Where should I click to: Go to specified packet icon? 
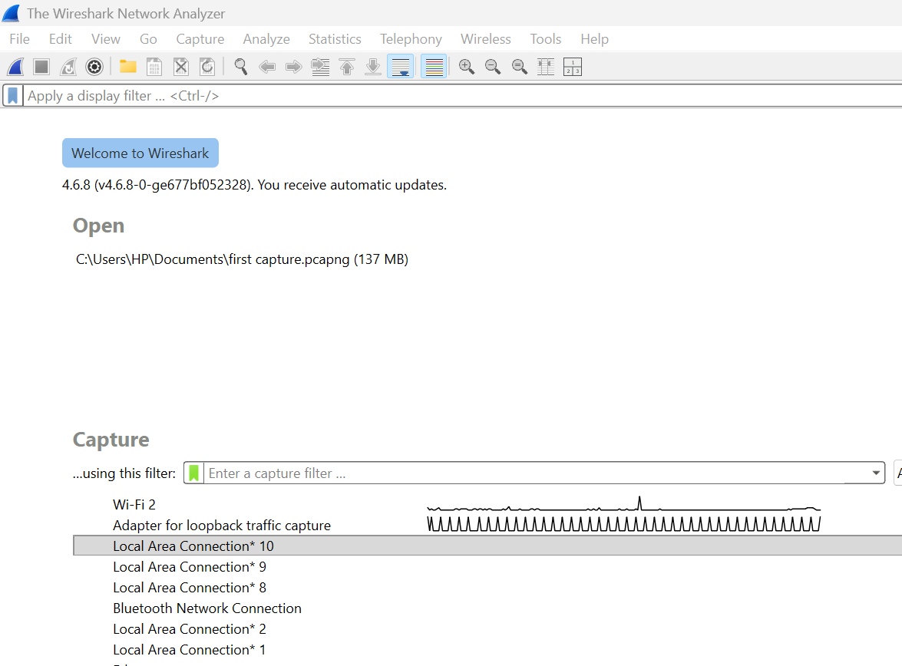click(320, 67)
